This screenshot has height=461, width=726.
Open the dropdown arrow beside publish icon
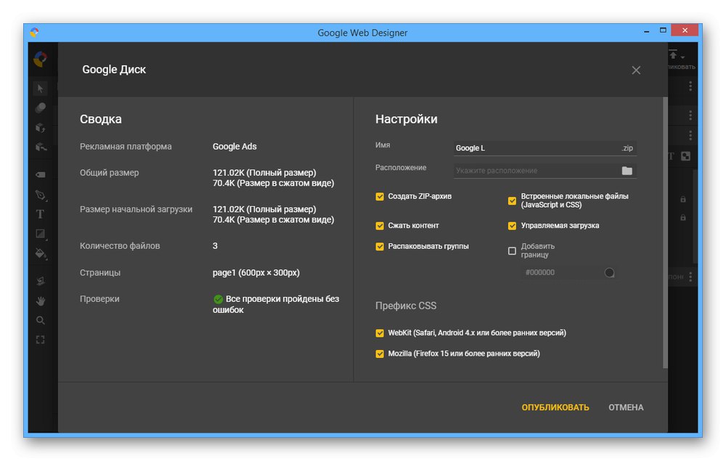682,57
